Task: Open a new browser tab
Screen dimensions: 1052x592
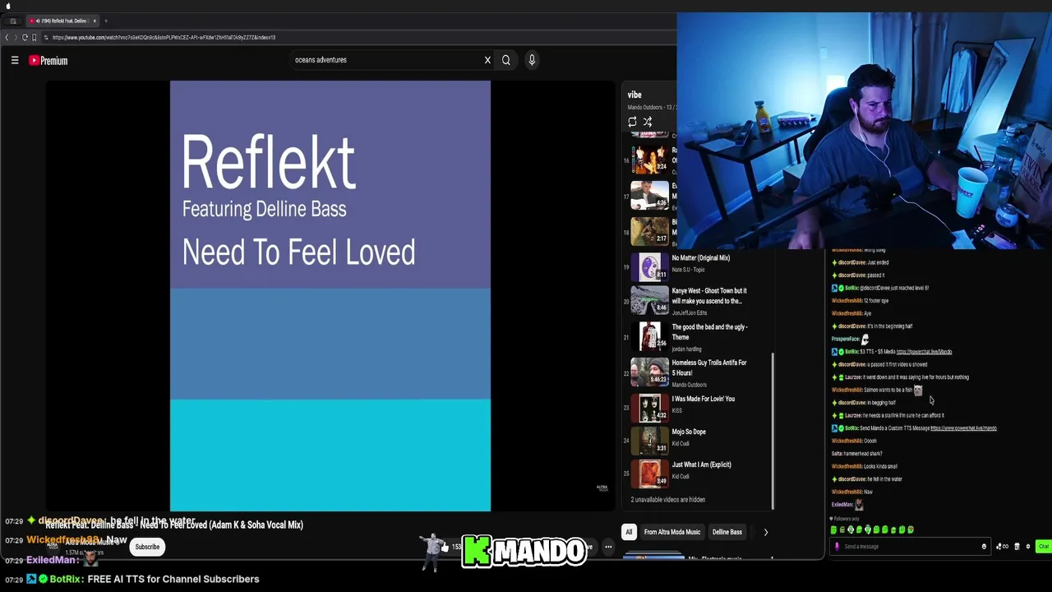Action: [106, 21]
